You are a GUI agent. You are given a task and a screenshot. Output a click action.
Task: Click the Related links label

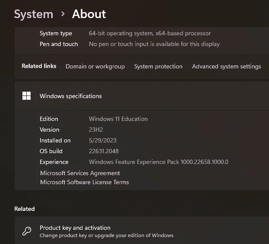pyautogui.click(x=39, y=66)
